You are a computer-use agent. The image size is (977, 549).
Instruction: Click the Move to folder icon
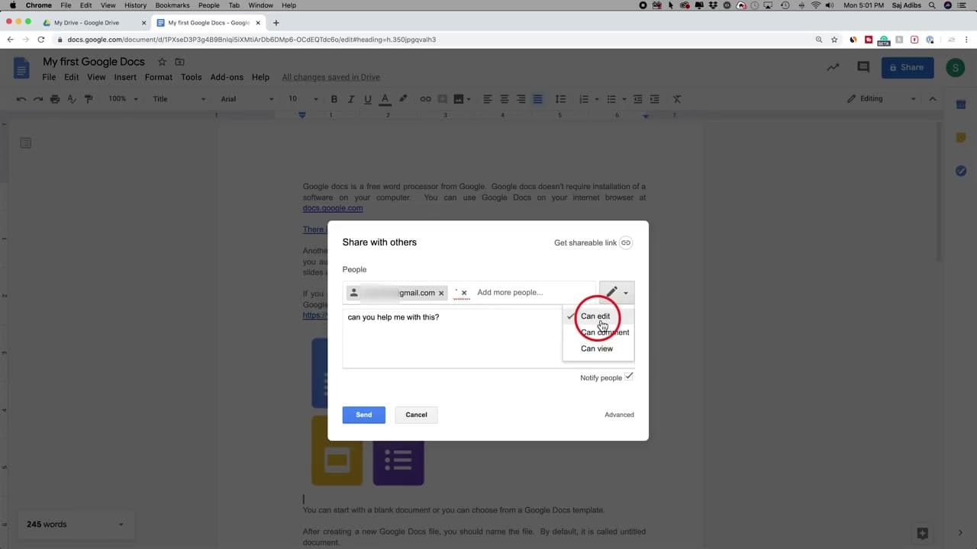point(179,62)
